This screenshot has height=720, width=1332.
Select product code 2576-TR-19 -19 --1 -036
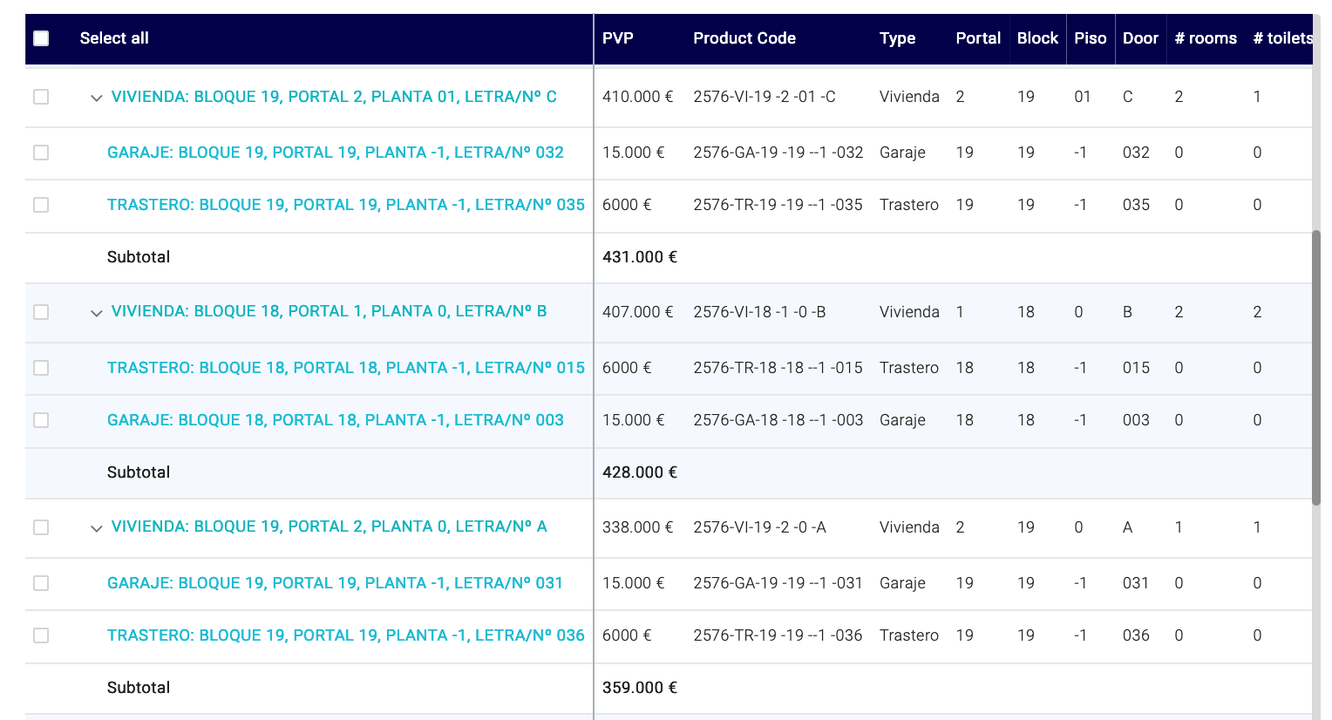[778, 635]
